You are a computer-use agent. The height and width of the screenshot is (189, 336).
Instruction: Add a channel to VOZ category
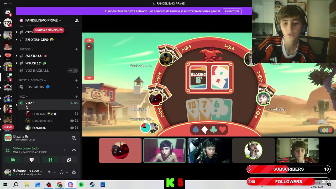pyautogui.click(x=76, y=97)
